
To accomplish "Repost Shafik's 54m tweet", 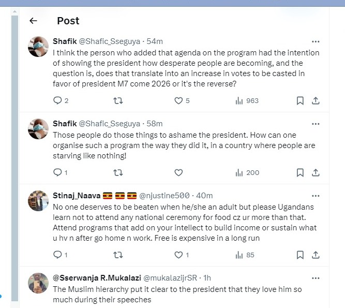I will [x=118, y=101].
